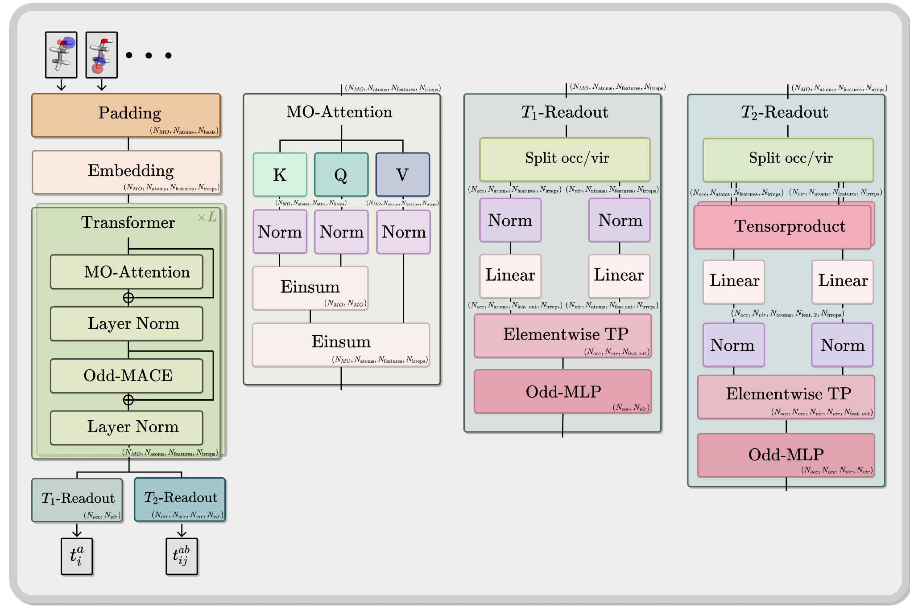Select the Layer Norm block below Odd-MACE
910x615 pixels.
point(127,427)
